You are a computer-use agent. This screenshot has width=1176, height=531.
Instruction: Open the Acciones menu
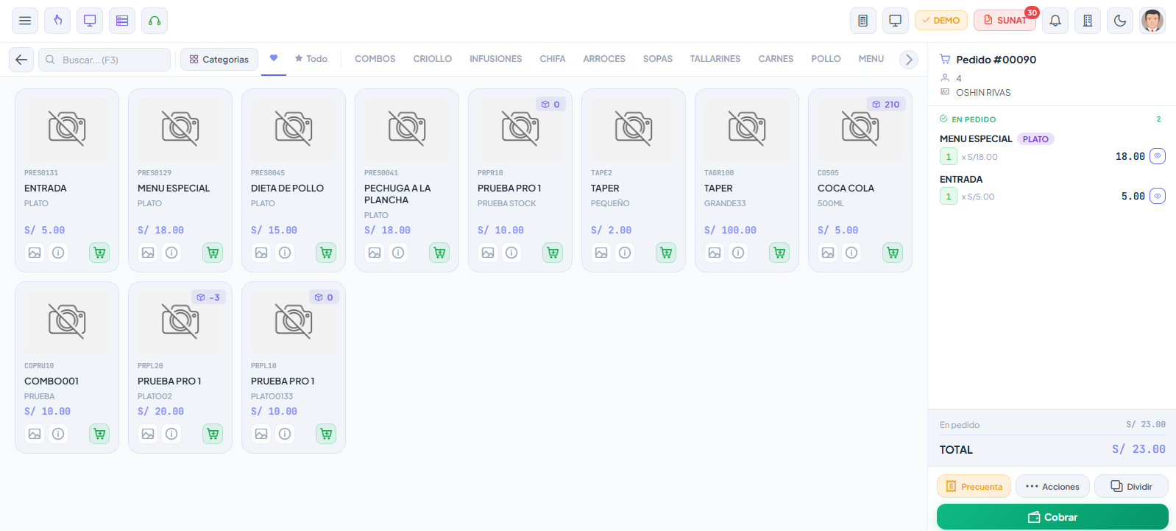click(x=1052, y=486)
